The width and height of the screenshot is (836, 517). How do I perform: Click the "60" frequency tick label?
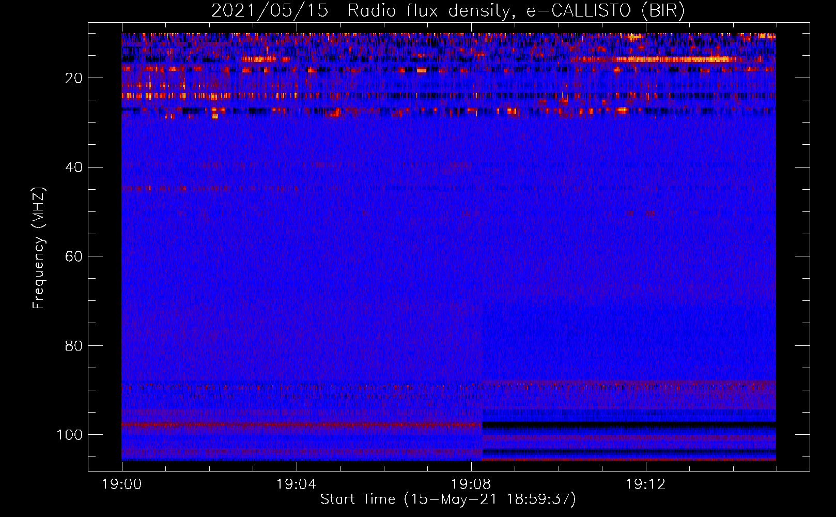click(74, 256)
